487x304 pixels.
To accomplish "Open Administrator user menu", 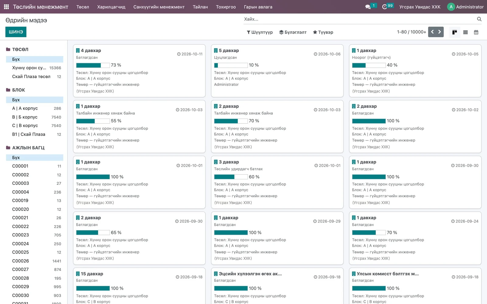I will coord(465,7).
